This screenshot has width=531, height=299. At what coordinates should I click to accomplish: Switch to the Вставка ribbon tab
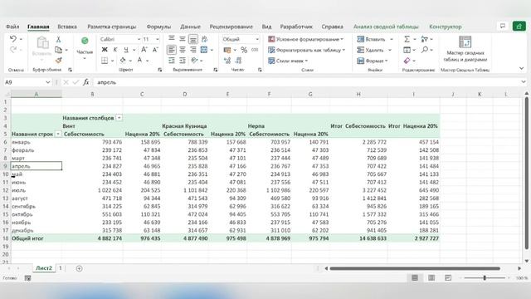[67, 27]
